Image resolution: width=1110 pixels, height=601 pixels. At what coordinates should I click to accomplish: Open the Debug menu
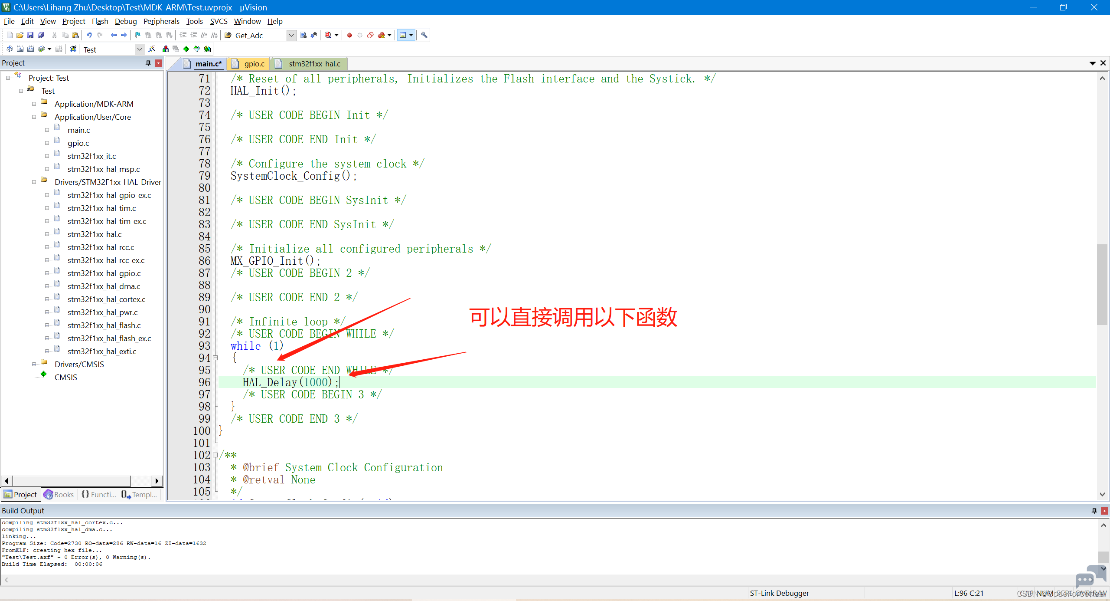click(x=126, y=21)
